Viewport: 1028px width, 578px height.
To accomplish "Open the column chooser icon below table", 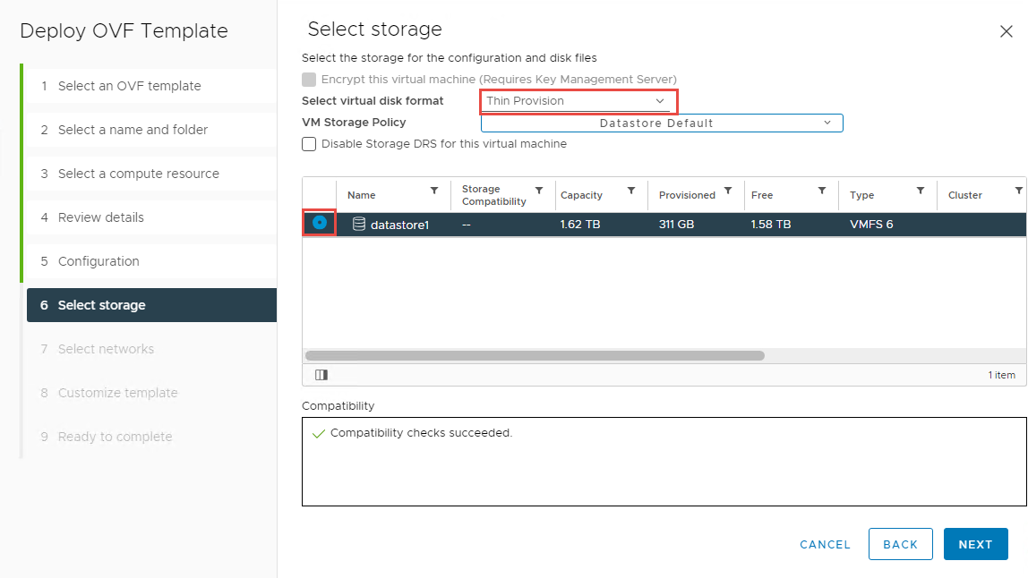I will pyautogui.click(x=321, y=375).
